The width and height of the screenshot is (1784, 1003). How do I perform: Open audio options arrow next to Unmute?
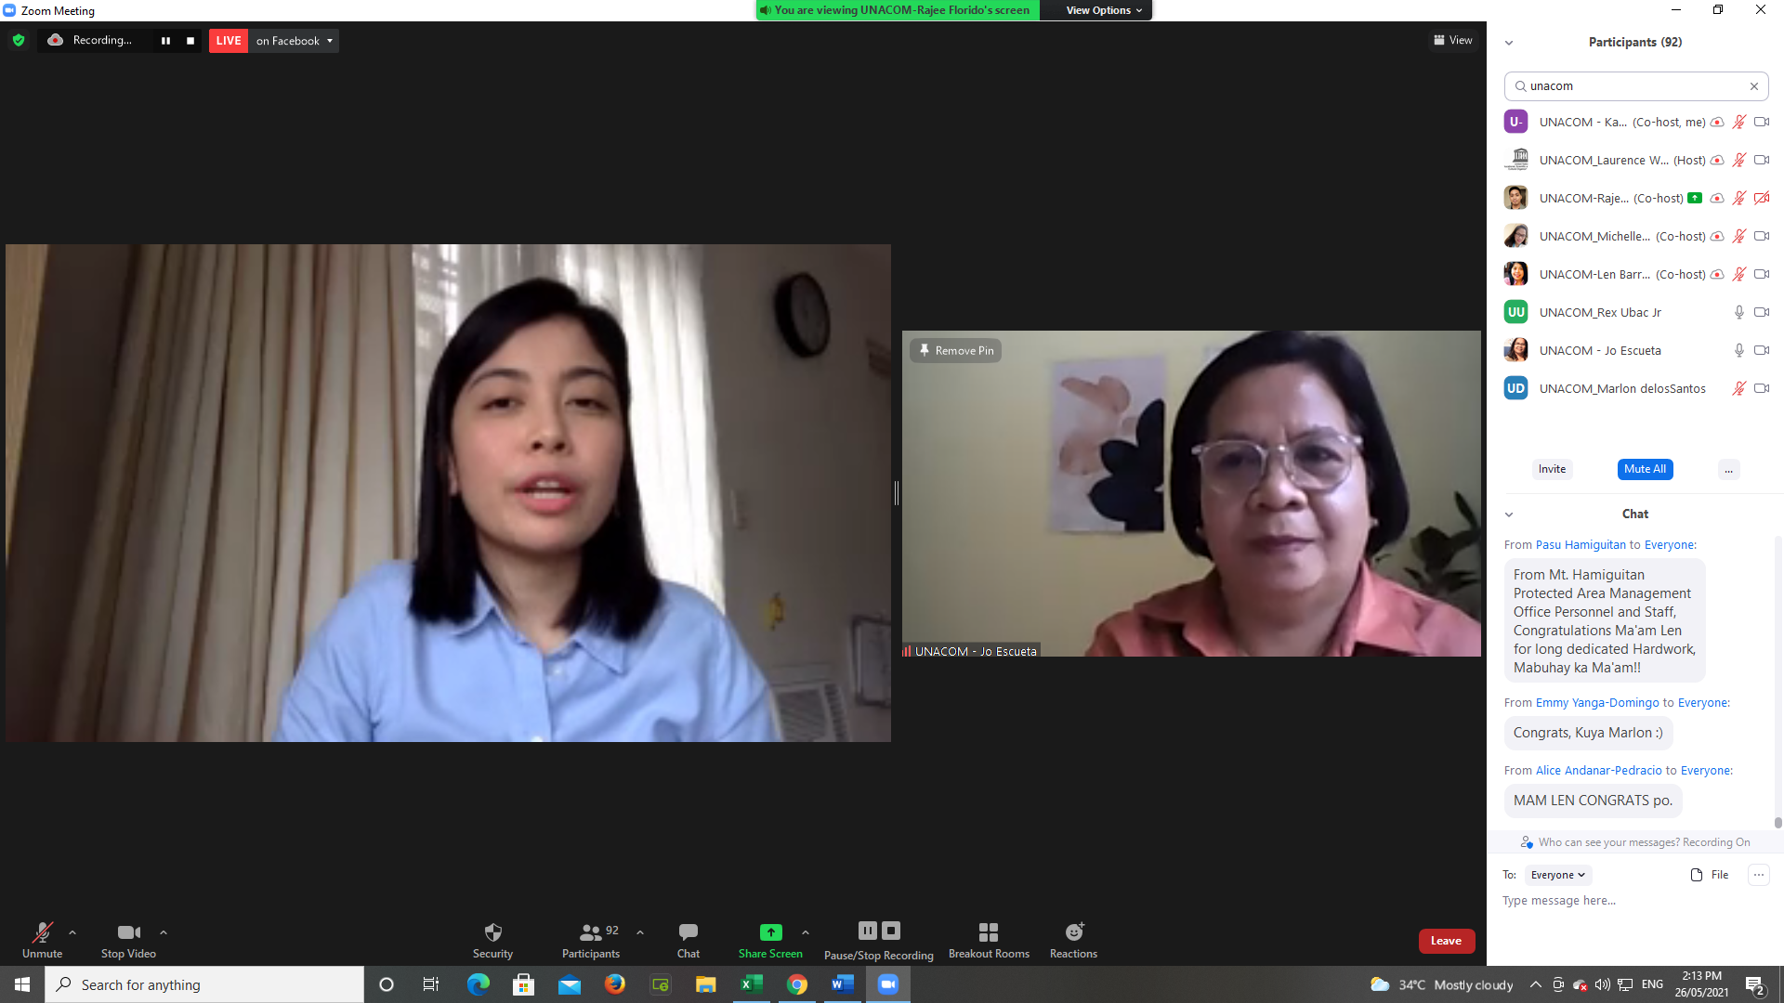72,932
